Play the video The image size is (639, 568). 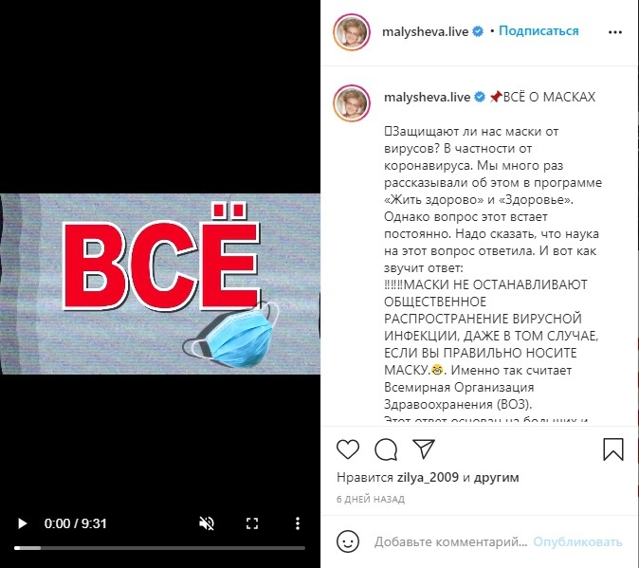coord(23,523)
